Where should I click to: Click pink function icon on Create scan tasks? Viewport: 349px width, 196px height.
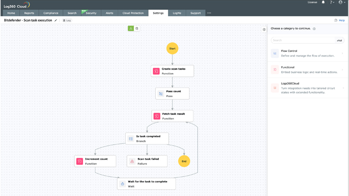pyautogui.click(x=156, y=71)
